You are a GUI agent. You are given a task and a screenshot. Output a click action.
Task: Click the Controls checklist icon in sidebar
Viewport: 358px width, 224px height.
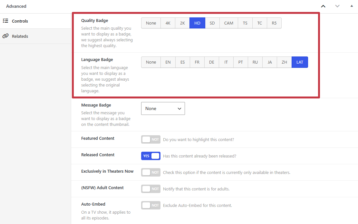pyautogui.click(x=5, y=21)
